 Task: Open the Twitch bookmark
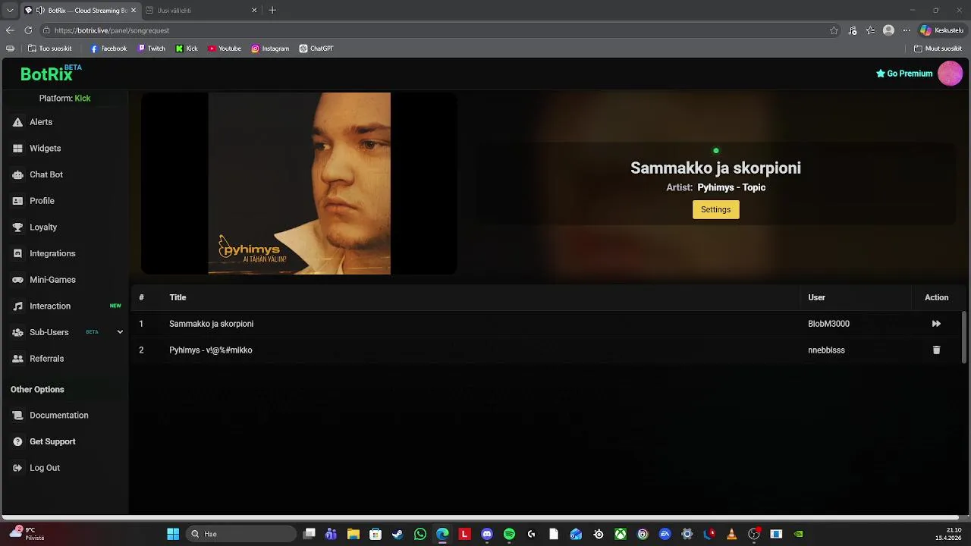[x=152, y=49]
